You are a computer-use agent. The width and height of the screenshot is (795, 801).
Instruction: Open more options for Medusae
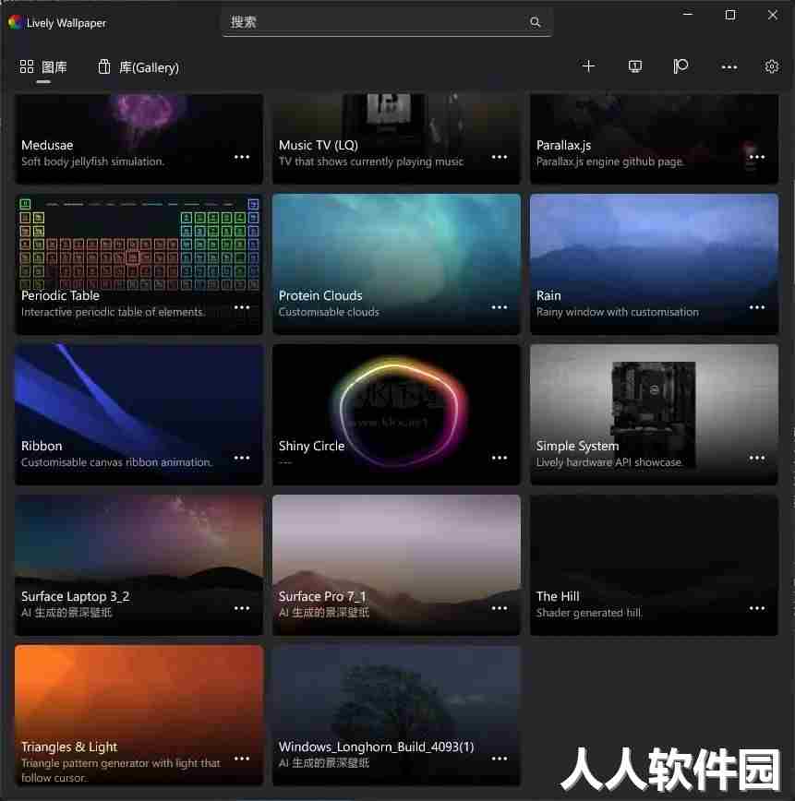[x=242, y=157]
